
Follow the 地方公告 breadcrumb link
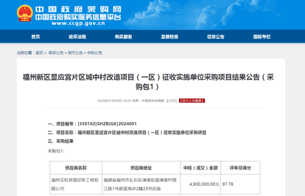coord(75,53)
